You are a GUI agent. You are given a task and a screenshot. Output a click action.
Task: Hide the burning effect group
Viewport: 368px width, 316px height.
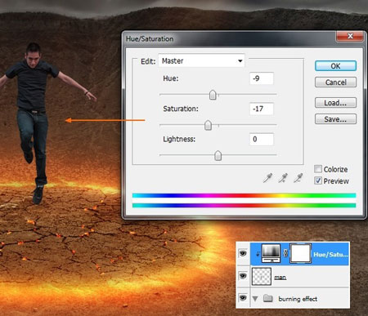pos(243,298)
